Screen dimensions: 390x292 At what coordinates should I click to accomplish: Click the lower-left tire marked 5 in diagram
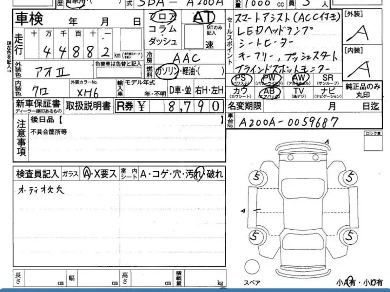pyautogui.click(x=254, y=237)
